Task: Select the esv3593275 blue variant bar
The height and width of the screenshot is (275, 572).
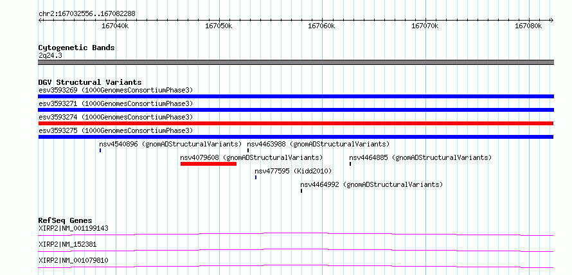Action: (296, 137)
